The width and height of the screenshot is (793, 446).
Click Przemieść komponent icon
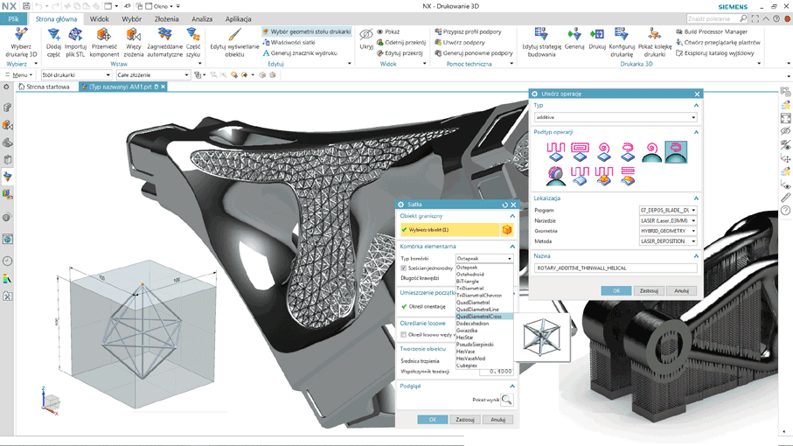pyautogui.click(x=104, y=35)
